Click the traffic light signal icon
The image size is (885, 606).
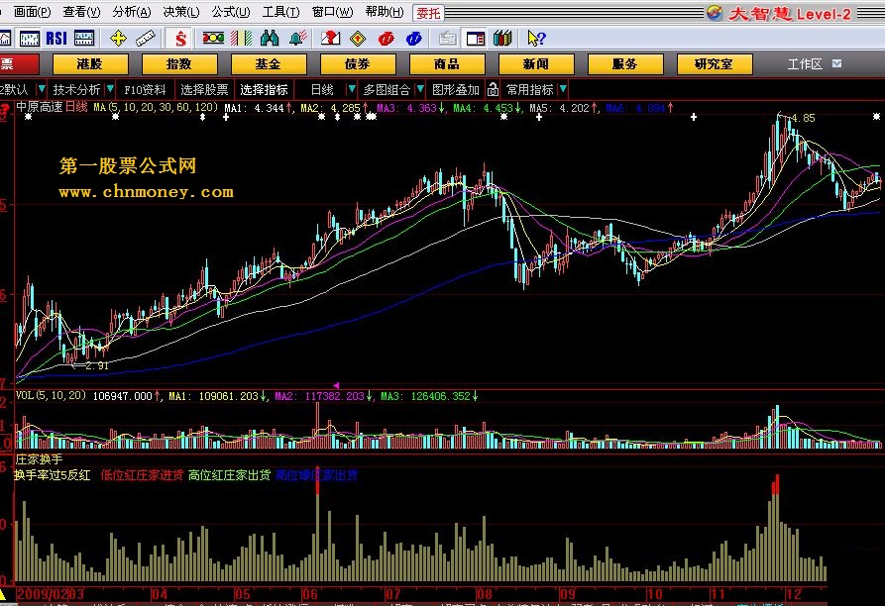coord(213,39)
